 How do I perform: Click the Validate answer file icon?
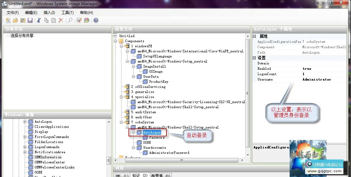click(x=79, y=20)
